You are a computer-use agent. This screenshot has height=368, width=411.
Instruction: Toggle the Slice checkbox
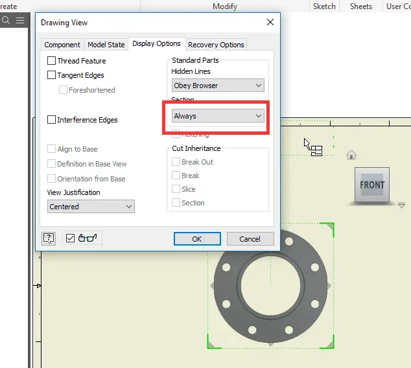pyautogui.click(x=176, y=189)
